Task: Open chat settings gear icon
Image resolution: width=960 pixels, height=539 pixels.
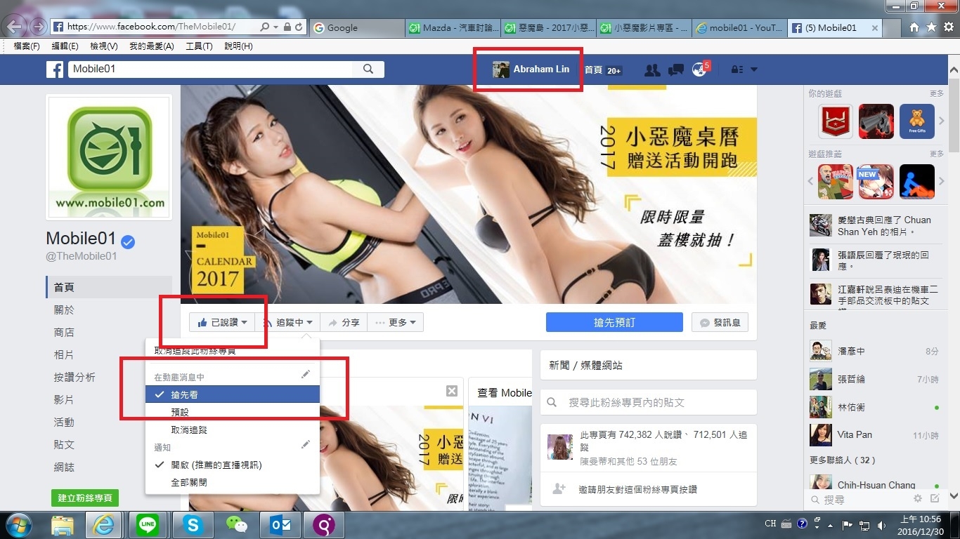Action: pos(917,498)
